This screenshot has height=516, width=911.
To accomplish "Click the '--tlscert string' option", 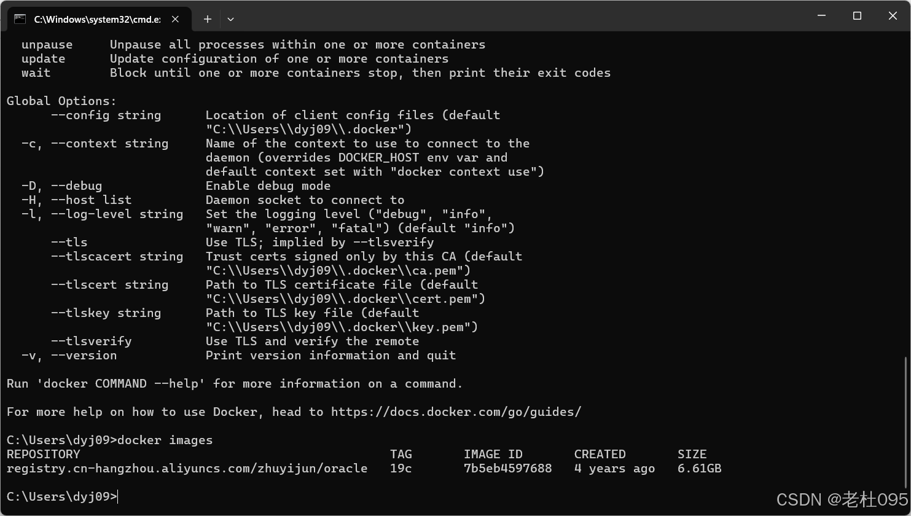I will point(109,284).
